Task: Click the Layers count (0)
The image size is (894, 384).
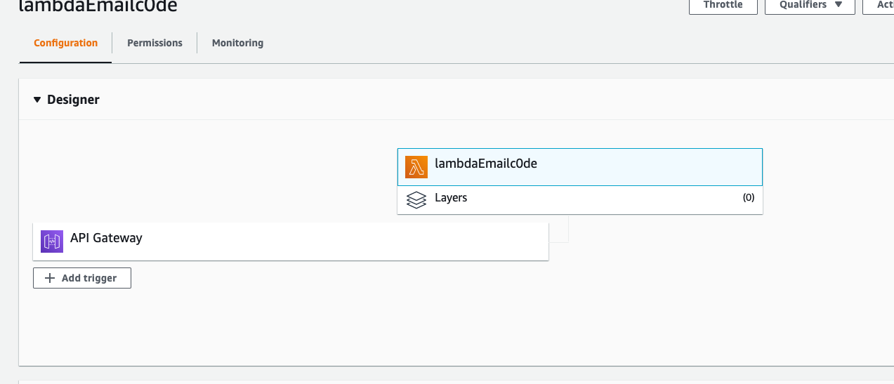Action: click(749, 198)
